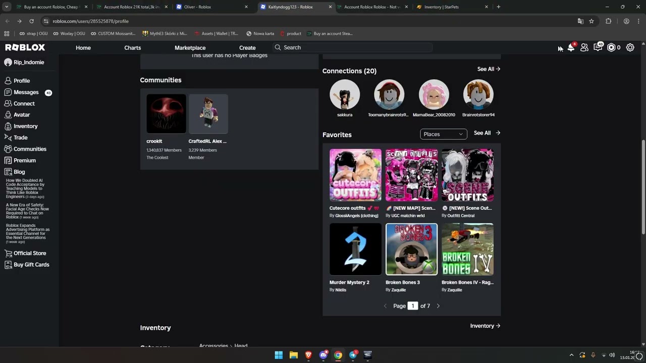Open the Charts menu item
Screen dimensions: 646x363
(133, 47)
